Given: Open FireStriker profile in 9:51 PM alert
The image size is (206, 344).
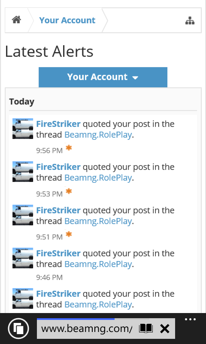Looking at the screenshot, I should coord(58,210).
